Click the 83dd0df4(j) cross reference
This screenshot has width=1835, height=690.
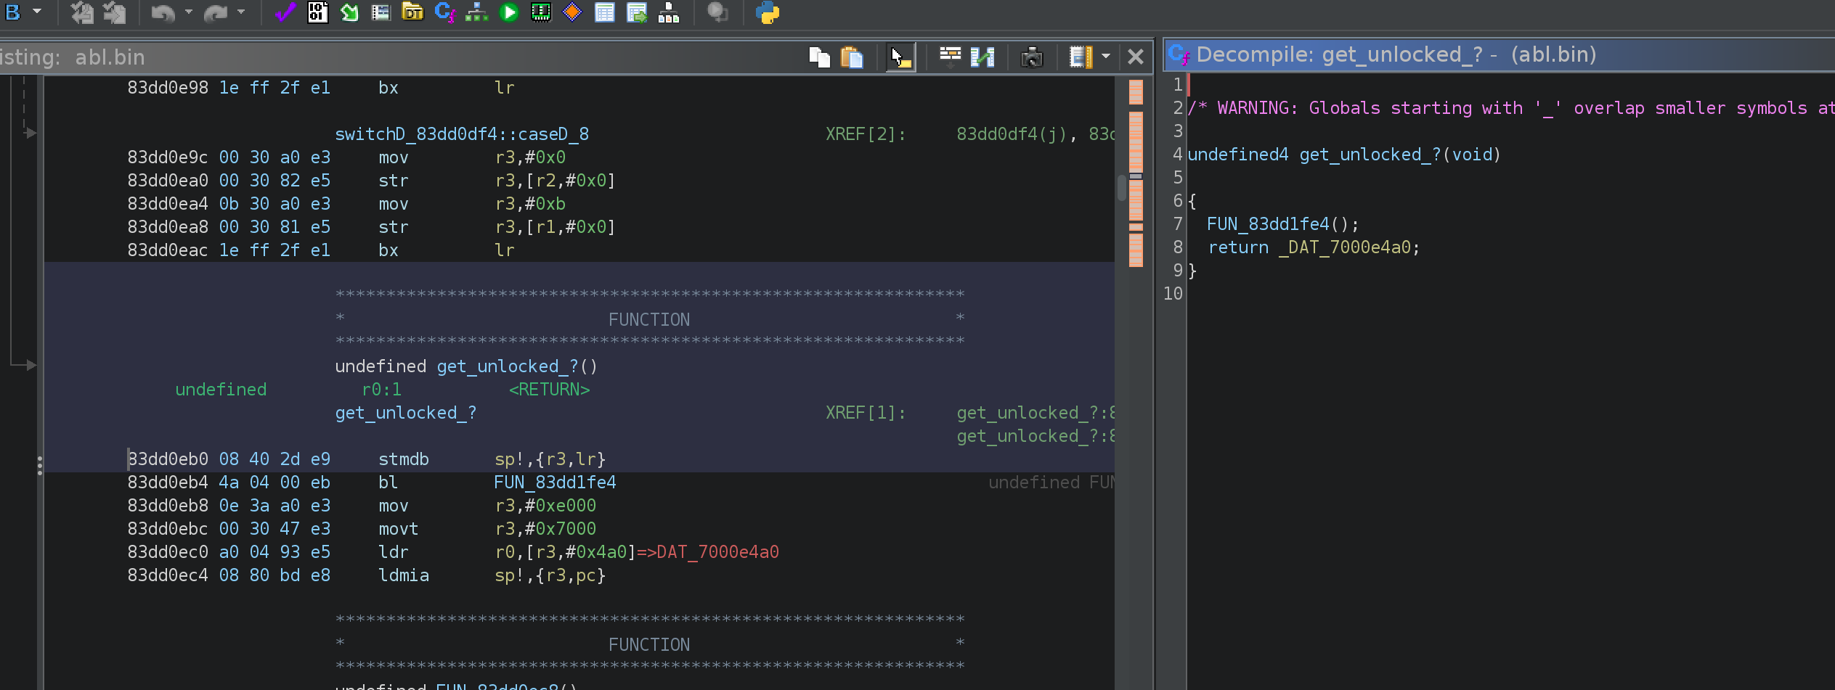tap(1012, 134)
